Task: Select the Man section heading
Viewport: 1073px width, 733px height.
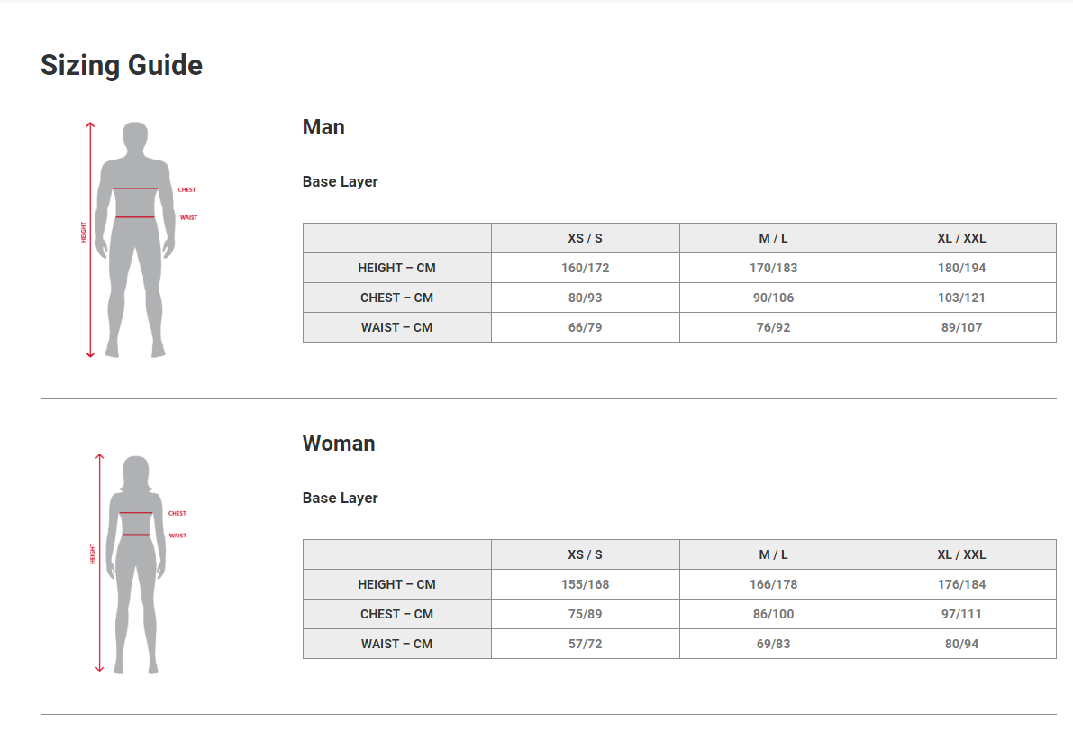Action: click(x=323, y=127)
